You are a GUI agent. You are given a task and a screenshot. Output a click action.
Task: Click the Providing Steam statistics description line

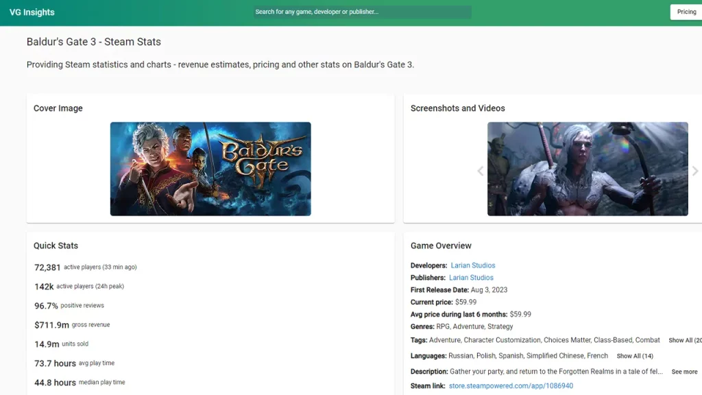coord(220,64)
